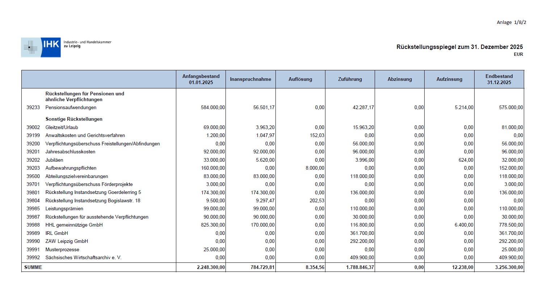This screenshot has width=539, height=290.
Task: Click the Gleitzeit/Urlaub row label
Action: click(x=62, y=128)
